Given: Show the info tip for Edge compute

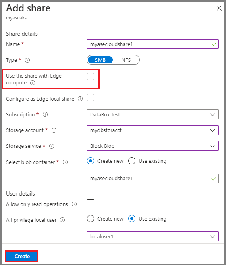Looking at the screenshot, I should tap(33, 83).
